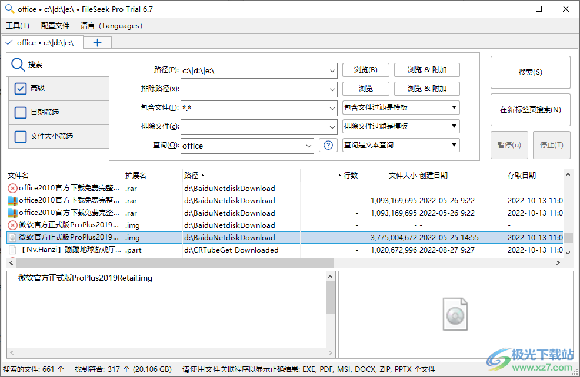Sort results by 存取日期 column header

click(x=535, y=176)
